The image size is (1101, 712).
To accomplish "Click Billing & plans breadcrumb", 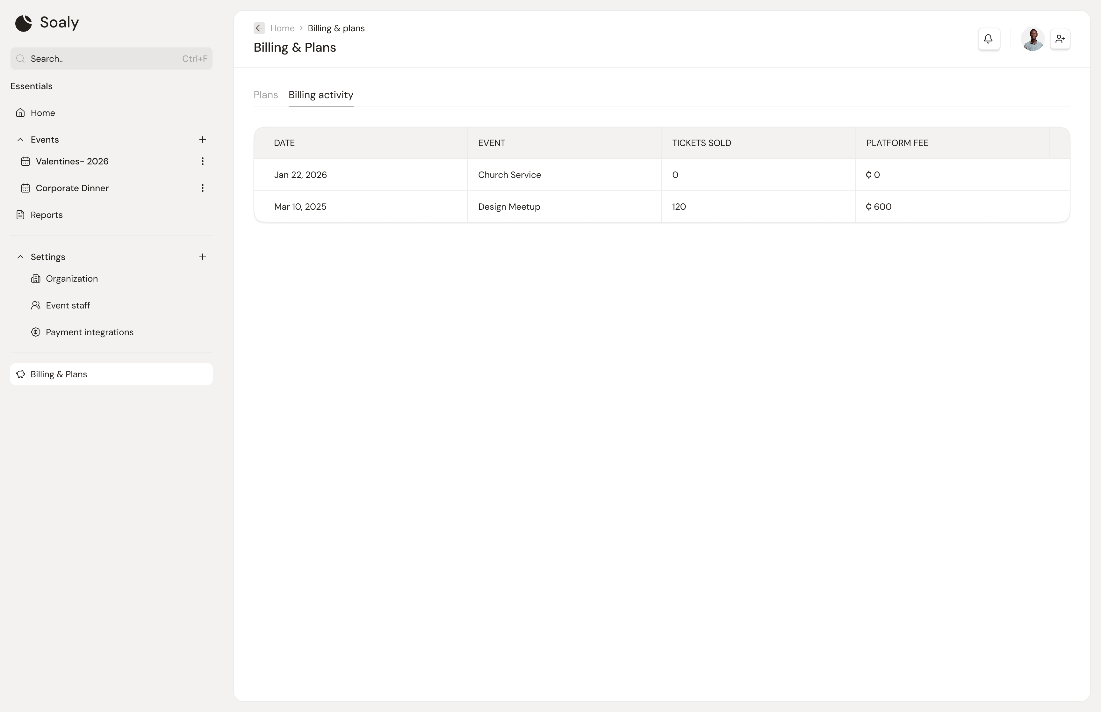I will point(336,28).
